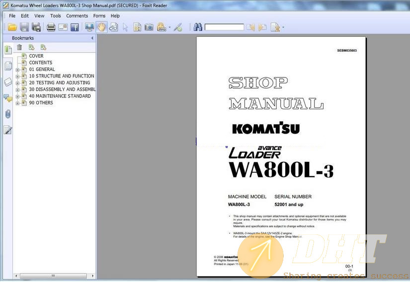Expand the 40 MAINTENANCE STANDARD node
The height and width of the screenshot is (282, 410).
[x=17, y=97]
